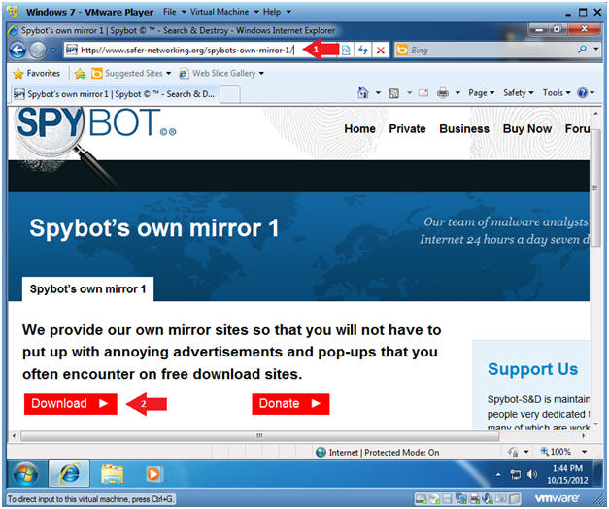Click the network tray icon
The image size is (609, 509).
point(516,474)
